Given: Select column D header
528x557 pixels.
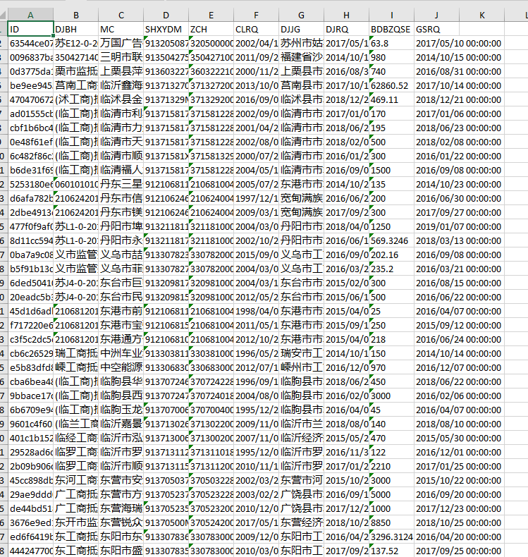Looking at the screenshot, I should coord(166,15).
